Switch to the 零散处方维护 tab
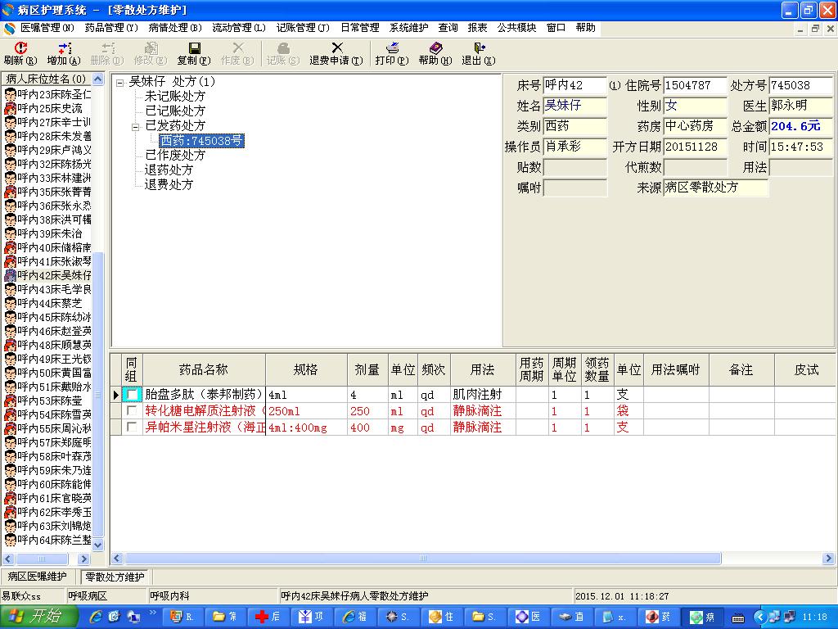The height and width of the screenshot is (629, 838). click(115, 577)
